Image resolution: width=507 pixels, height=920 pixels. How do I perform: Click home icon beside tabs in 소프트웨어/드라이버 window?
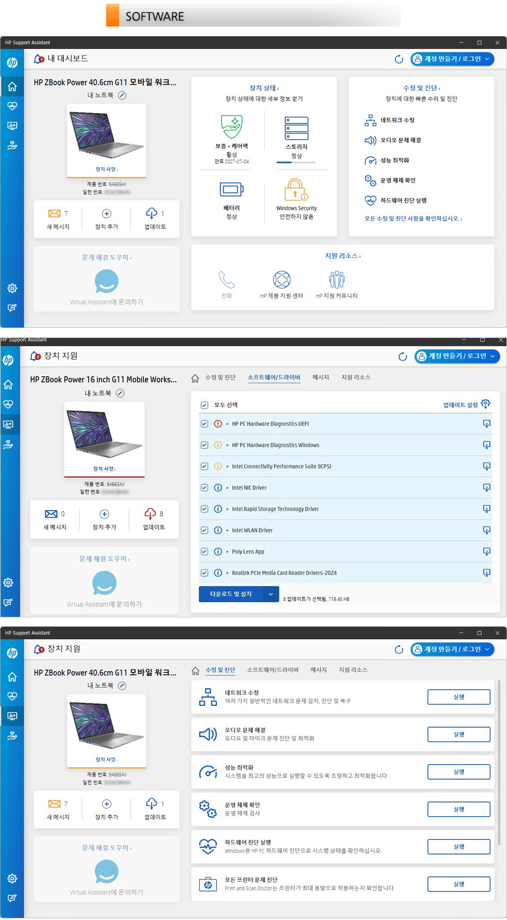click(195, 378)
